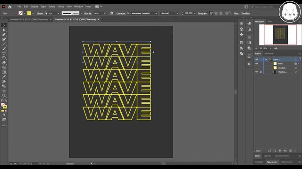Select the Line Segment tool
The height and width of the screenshot is (169, 302).
pyautogui.click(x=4, y=44)
